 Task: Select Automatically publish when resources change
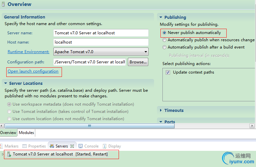pyautogui.click(x=164, y=40)
